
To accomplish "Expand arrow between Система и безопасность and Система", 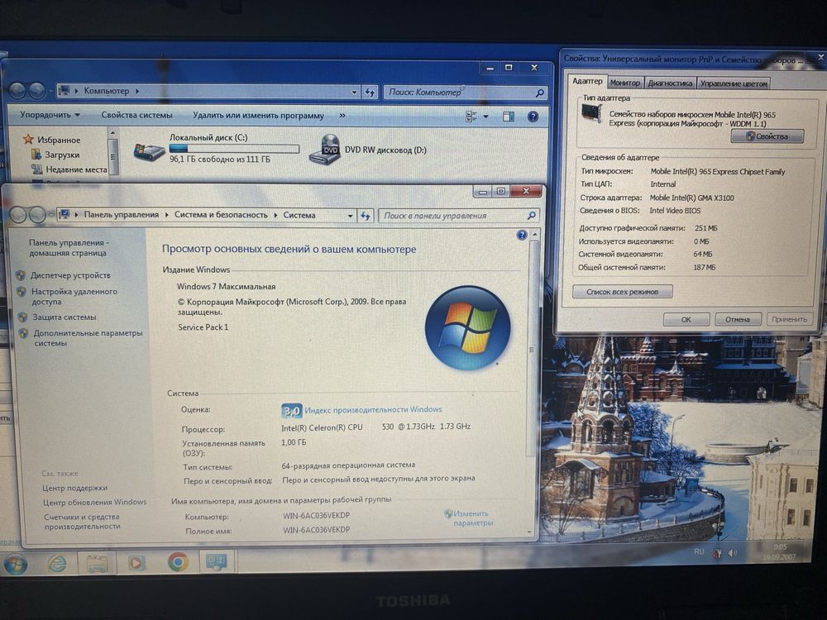I will click(x=275, y=215).
